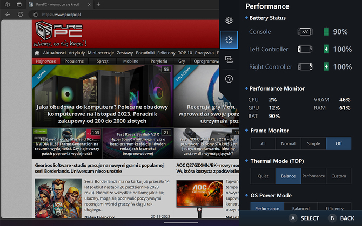This screenshot has width=362, height=226.
Task: Click the PurePC home icon
Action: click(x=37, y=53)
